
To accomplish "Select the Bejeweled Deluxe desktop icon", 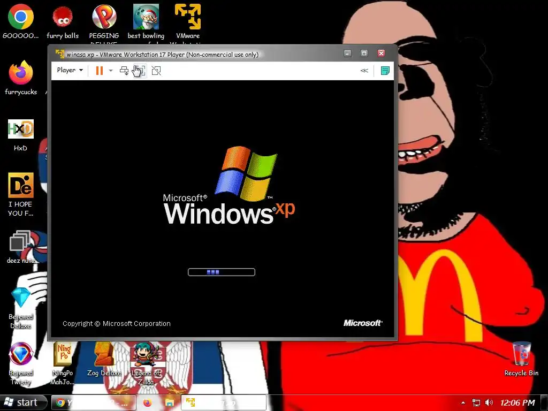I will (x=21, y=308).
